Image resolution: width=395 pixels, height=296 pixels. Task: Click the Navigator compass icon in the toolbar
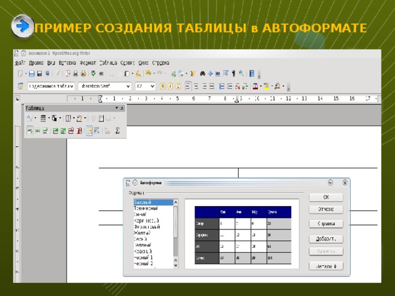pos(210,73)
